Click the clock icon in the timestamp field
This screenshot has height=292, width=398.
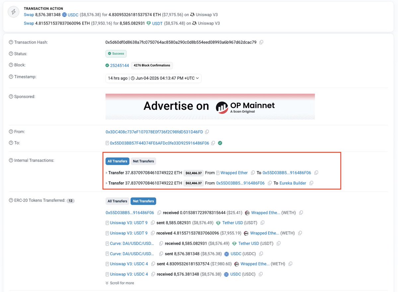pos(133,79)
